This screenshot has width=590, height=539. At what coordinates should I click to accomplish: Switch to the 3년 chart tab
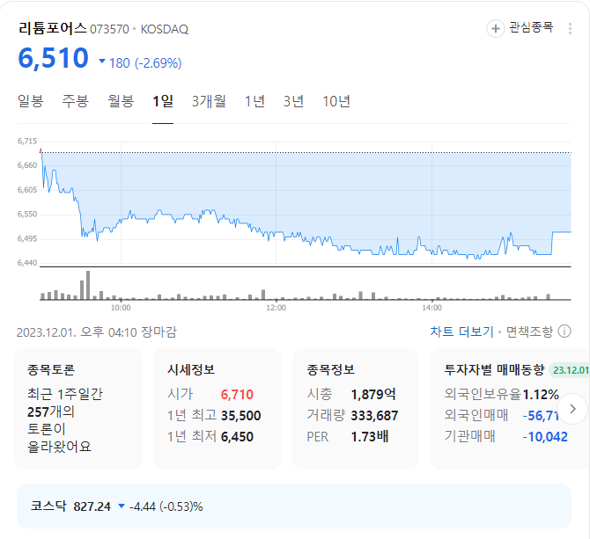tap(293, 101)
